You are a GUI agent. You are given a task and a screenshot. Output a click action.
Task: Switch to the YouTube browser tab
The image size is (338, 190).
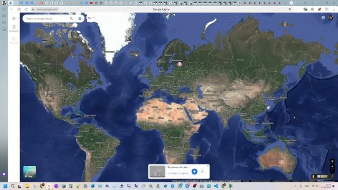[91, 3]
